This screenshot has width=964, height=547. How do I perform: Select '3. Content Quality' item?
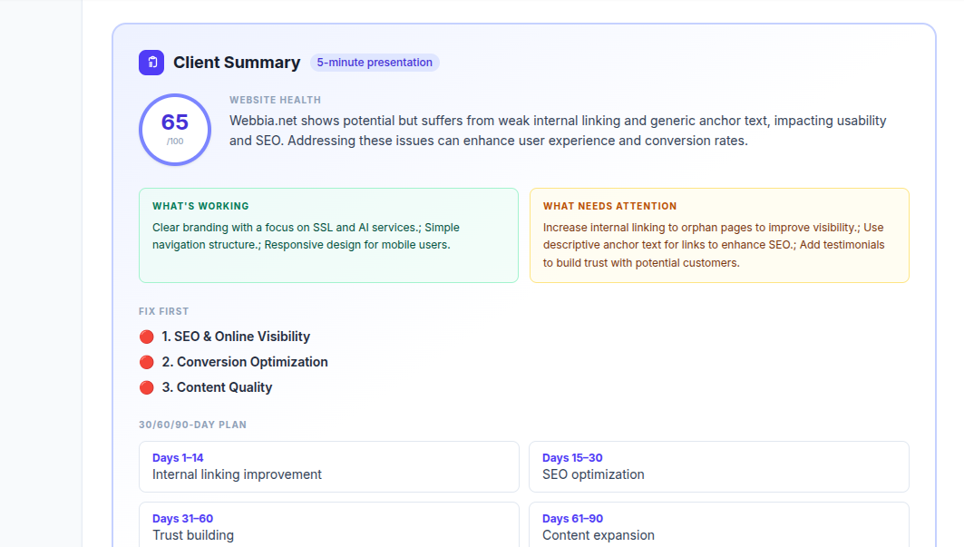tap(217, 387)
